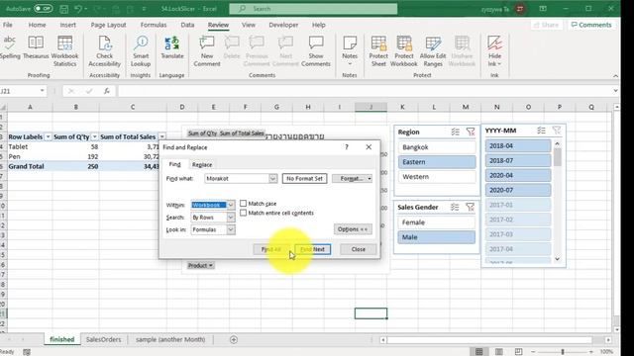
Task: Switch to the Home ribbon tab
Action: click(x=37, y=25)
